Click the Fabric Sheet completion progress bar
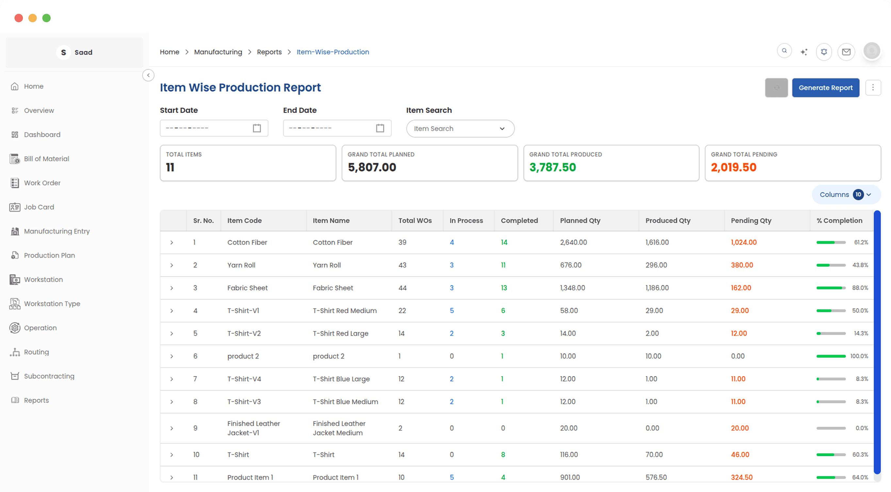Screen dimensions: 891x492 [x=831, y=287]
